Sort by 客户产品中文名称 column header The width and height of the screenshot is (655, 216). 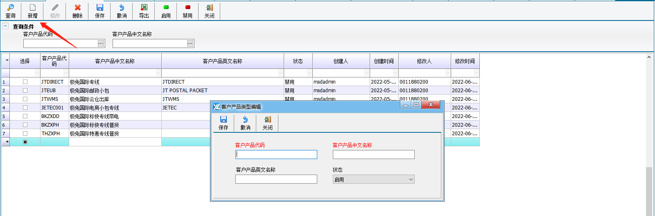[115, 61]
